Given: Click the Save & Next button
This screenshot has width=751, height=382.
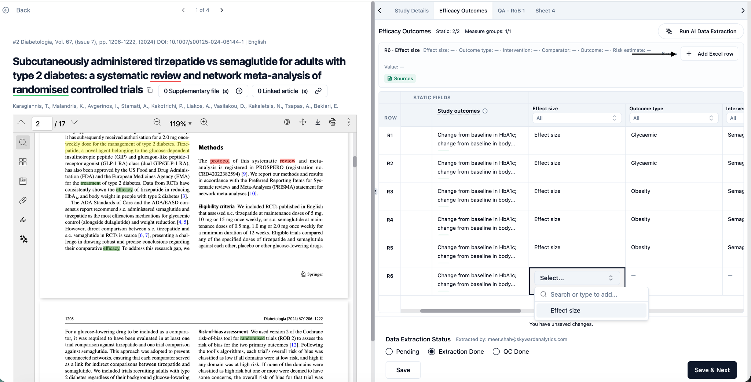Looking at the screenshot, I should (x=712, y=370).
